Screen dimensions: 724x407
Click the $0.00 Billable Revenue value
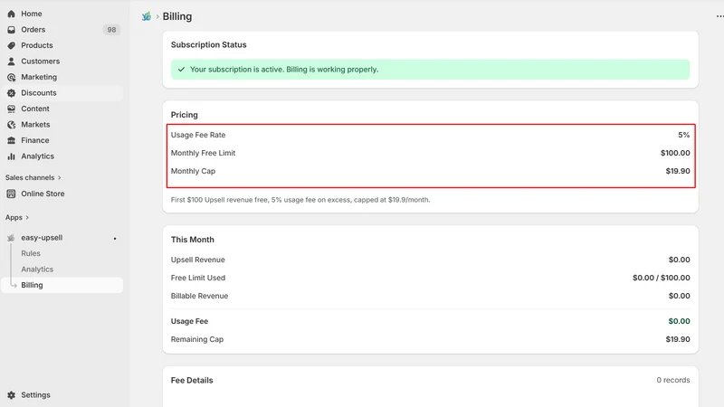pos(680,296)
